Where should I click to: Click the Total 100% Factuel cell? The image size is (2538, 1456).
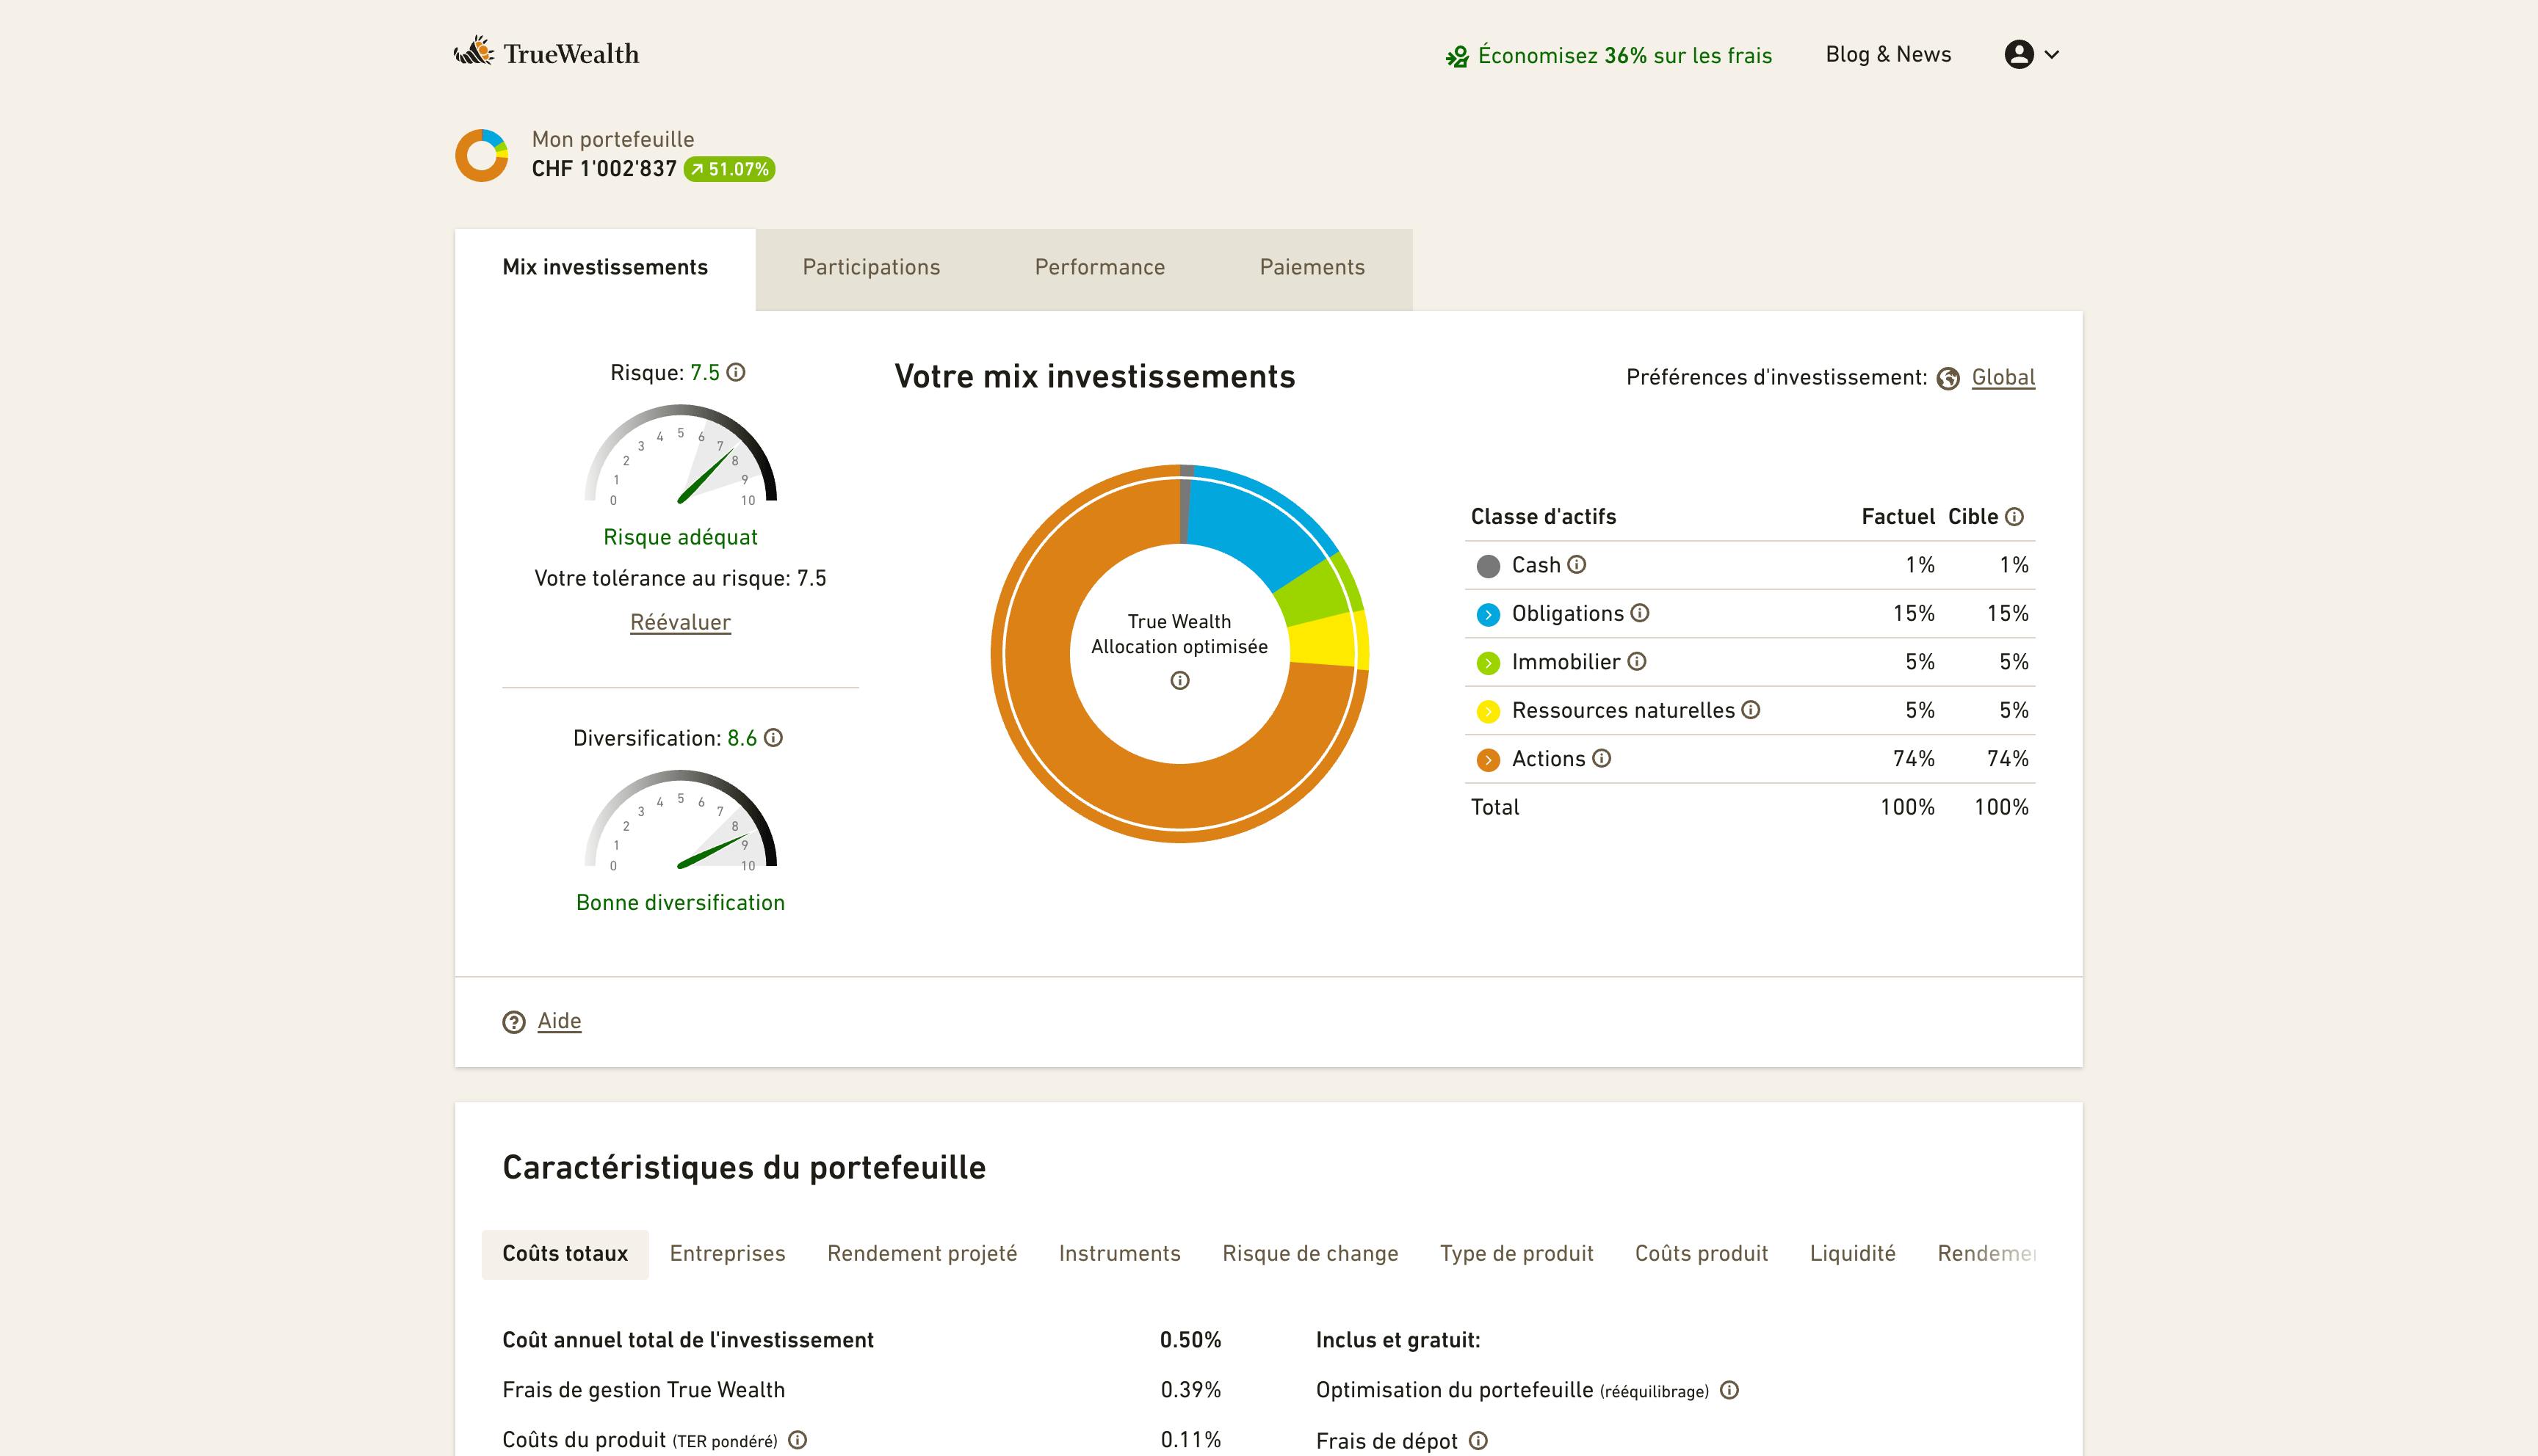(1906, 807)
